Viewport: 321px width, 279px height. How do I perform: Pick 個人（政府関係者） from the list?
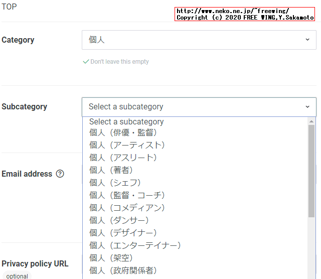195,270
